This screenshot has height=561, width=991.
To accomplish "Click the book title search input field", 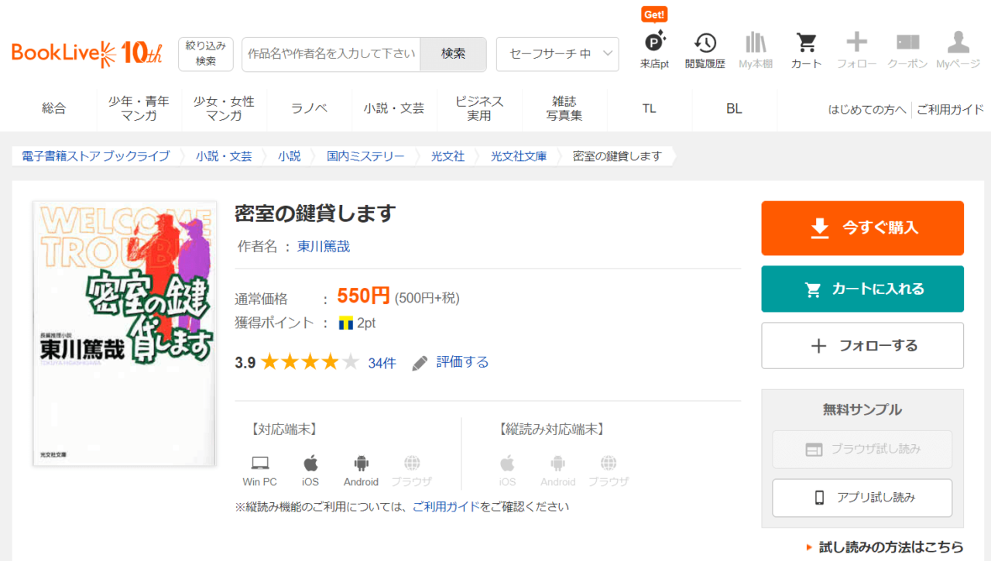I will tap(331, 54).
